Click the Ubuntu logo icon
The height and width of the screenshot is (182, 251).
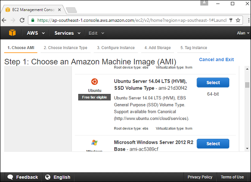coord(95,81)
